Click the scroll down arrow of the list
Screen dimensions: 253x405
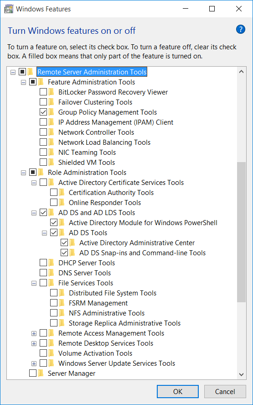[242, 374]
